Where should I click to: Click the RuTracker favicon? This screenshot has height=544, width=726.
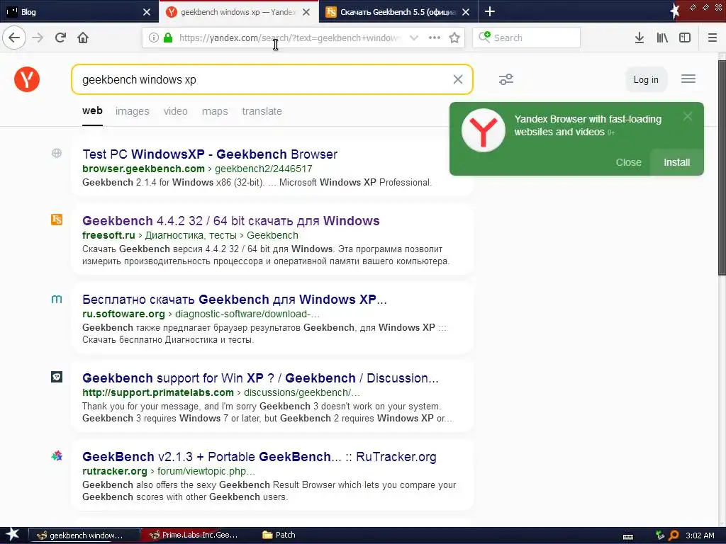[57, 456]
